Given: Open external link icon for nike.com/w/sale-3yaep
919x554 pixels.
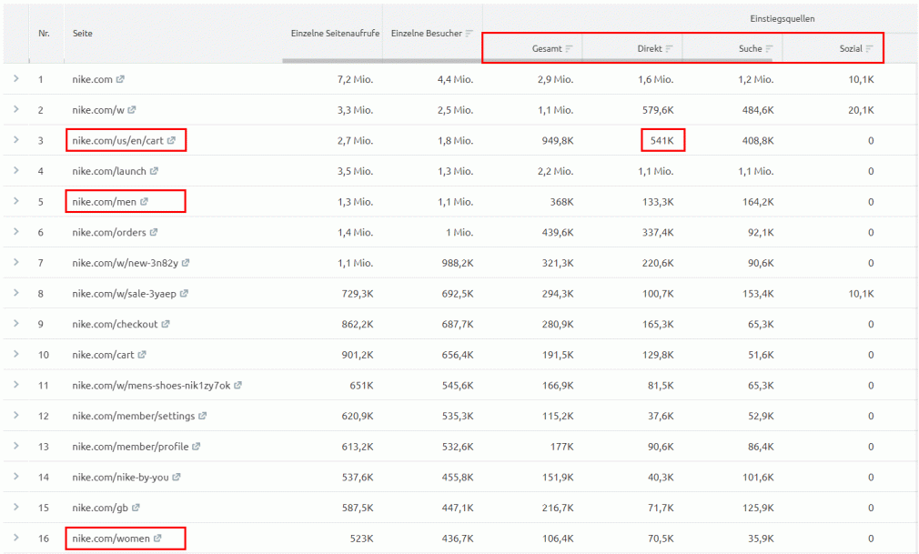Looking at the screenshot, I should 184,293.
